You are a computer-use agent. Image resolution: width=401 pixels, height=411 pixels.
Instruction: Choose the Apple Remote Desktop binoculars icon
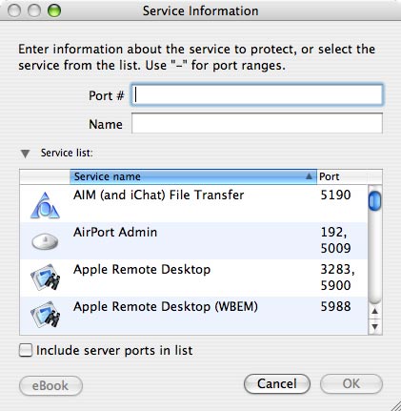(x=46, y=277)
